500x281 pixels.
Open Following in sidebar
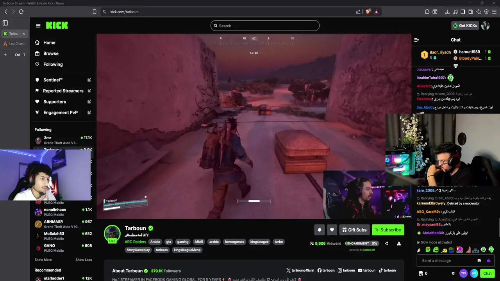tap(53, 64)
